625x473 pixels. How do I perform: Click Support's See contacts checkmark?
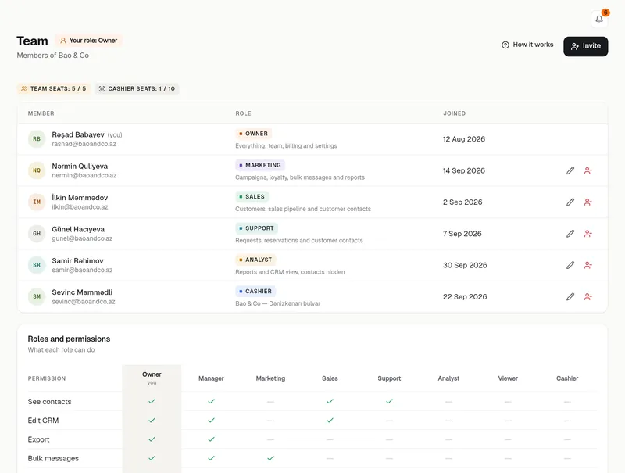point(389,401)
